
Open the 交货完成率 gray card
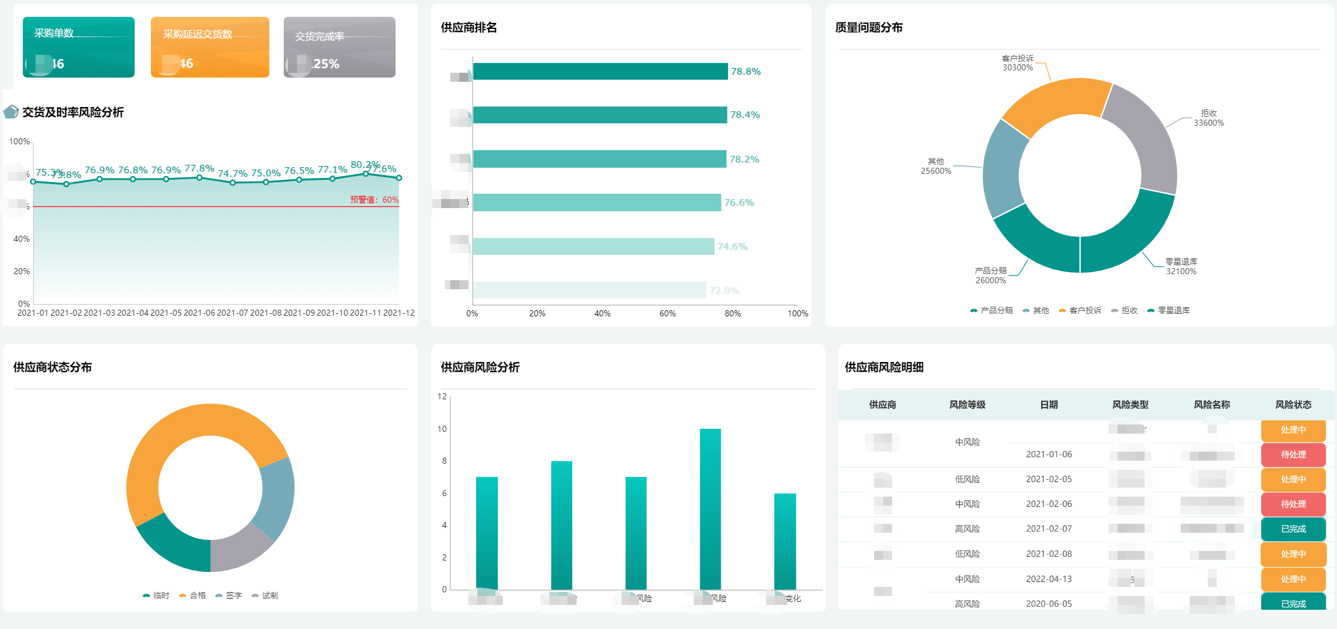pyautogui.click(x=340, y=47)
